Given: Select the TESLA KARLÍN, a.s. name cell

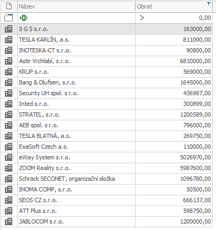Looking at the screenshot, I should click(x=76, y=40).
